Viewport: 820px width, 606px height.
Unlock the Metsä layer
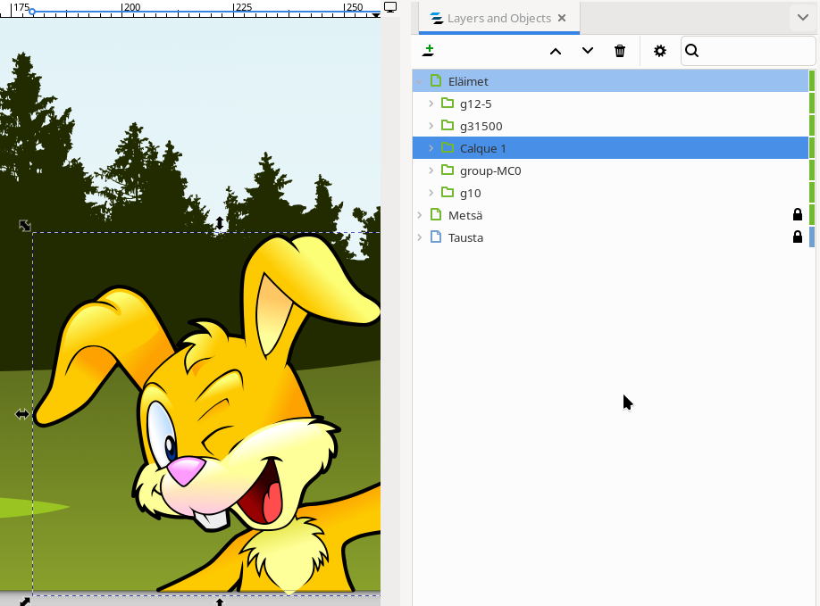pyautogui.click(x=798, y=215)
